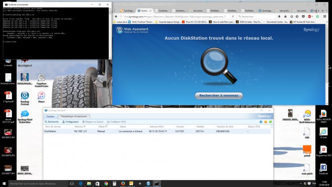Viewport: 332px width, 187px height.
Task: Open Calculator from taskbar
Action: (114, 184)
